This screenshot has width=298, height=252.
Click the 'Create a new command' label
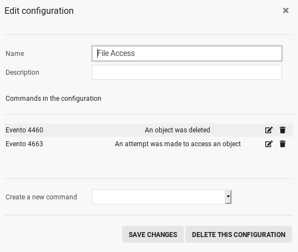[41, 197]
